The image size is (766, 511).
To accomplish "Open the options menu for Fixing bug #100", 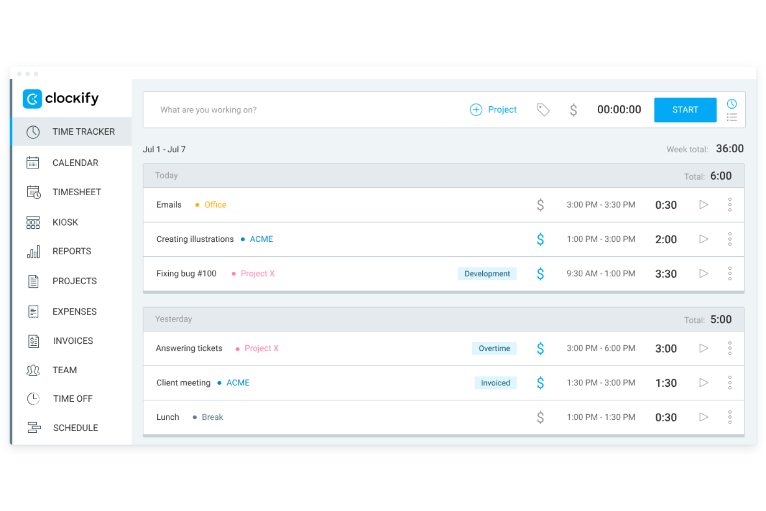I will tap(730, 273).
